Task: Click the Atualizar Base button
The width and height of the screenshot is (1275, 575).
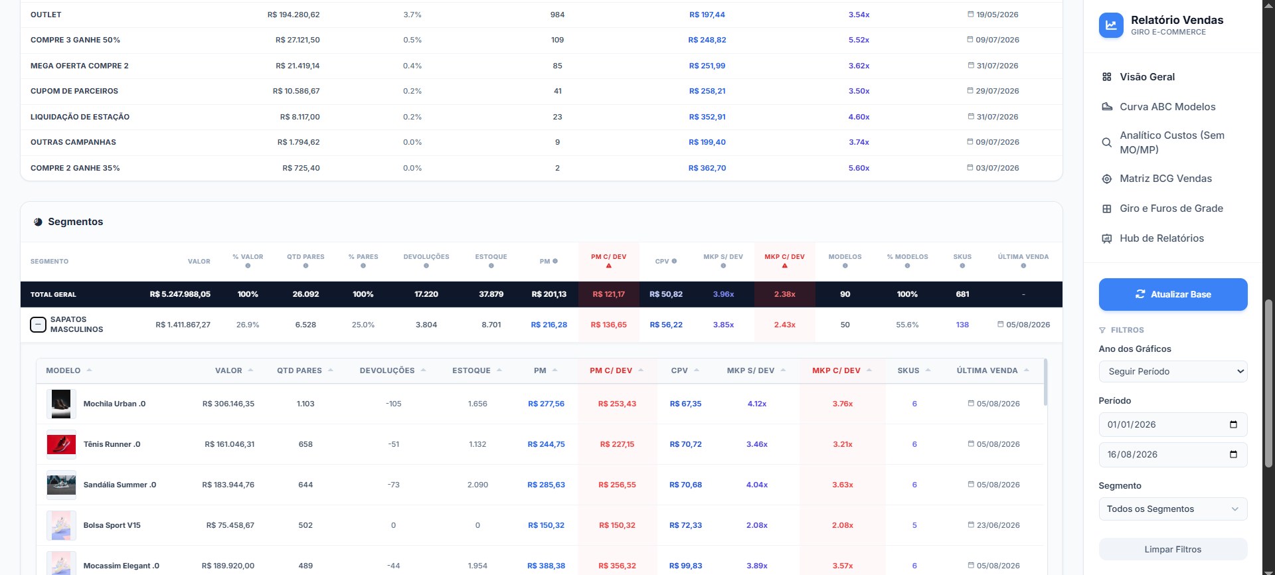Action: click(x=1173, y=294)
